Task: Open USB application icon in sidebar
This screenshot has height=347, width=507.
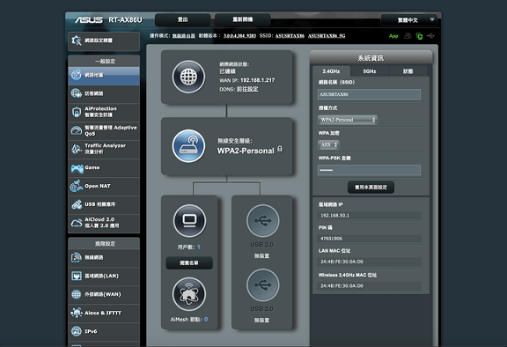Action: coord(77,204)
